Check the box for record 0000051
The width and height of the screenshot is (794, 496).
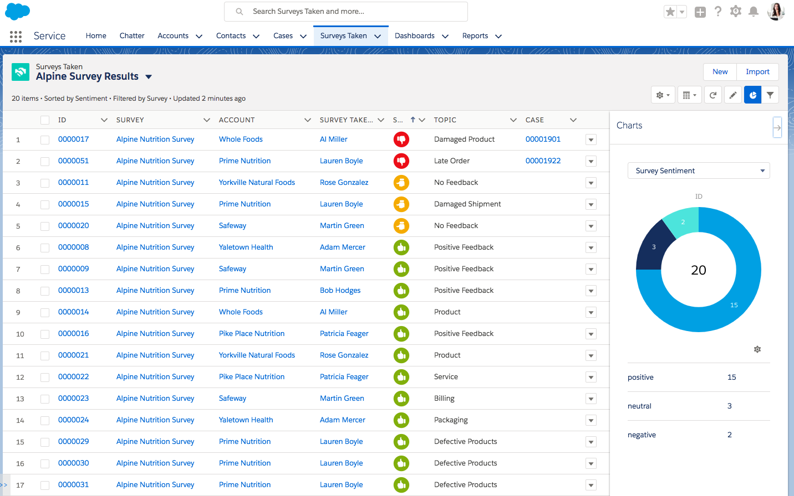pyautogui.click(x=45, y=162)
